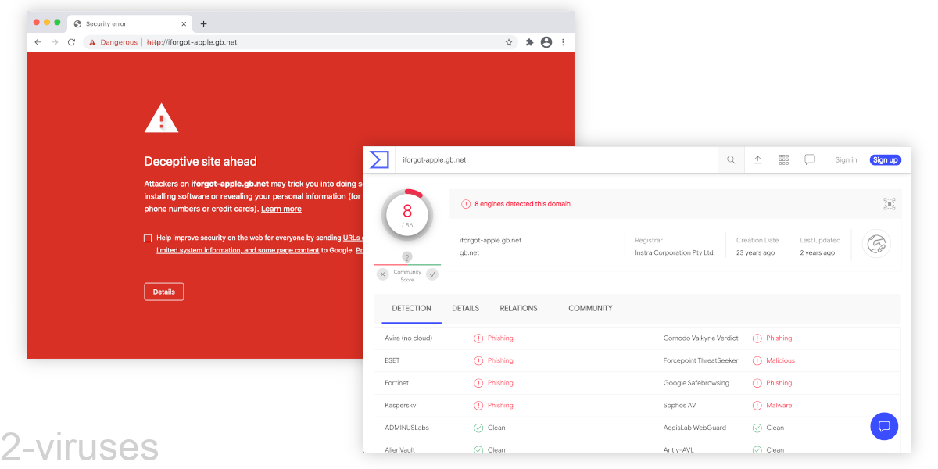Screen dimensions: 938x469
Task: Open the comment bubble icon in the header
Action: pos(809,159)
